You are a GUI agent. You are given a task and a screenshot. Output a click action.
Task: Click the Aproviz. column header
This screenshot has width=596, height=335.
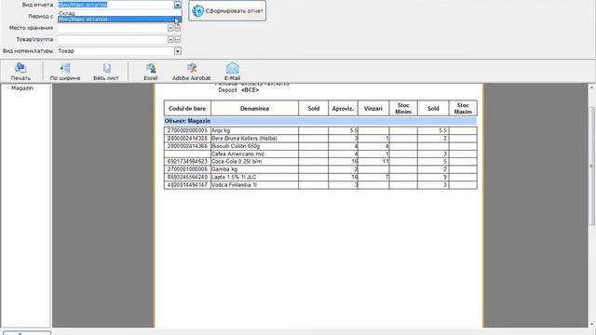(x=343, y=108)
